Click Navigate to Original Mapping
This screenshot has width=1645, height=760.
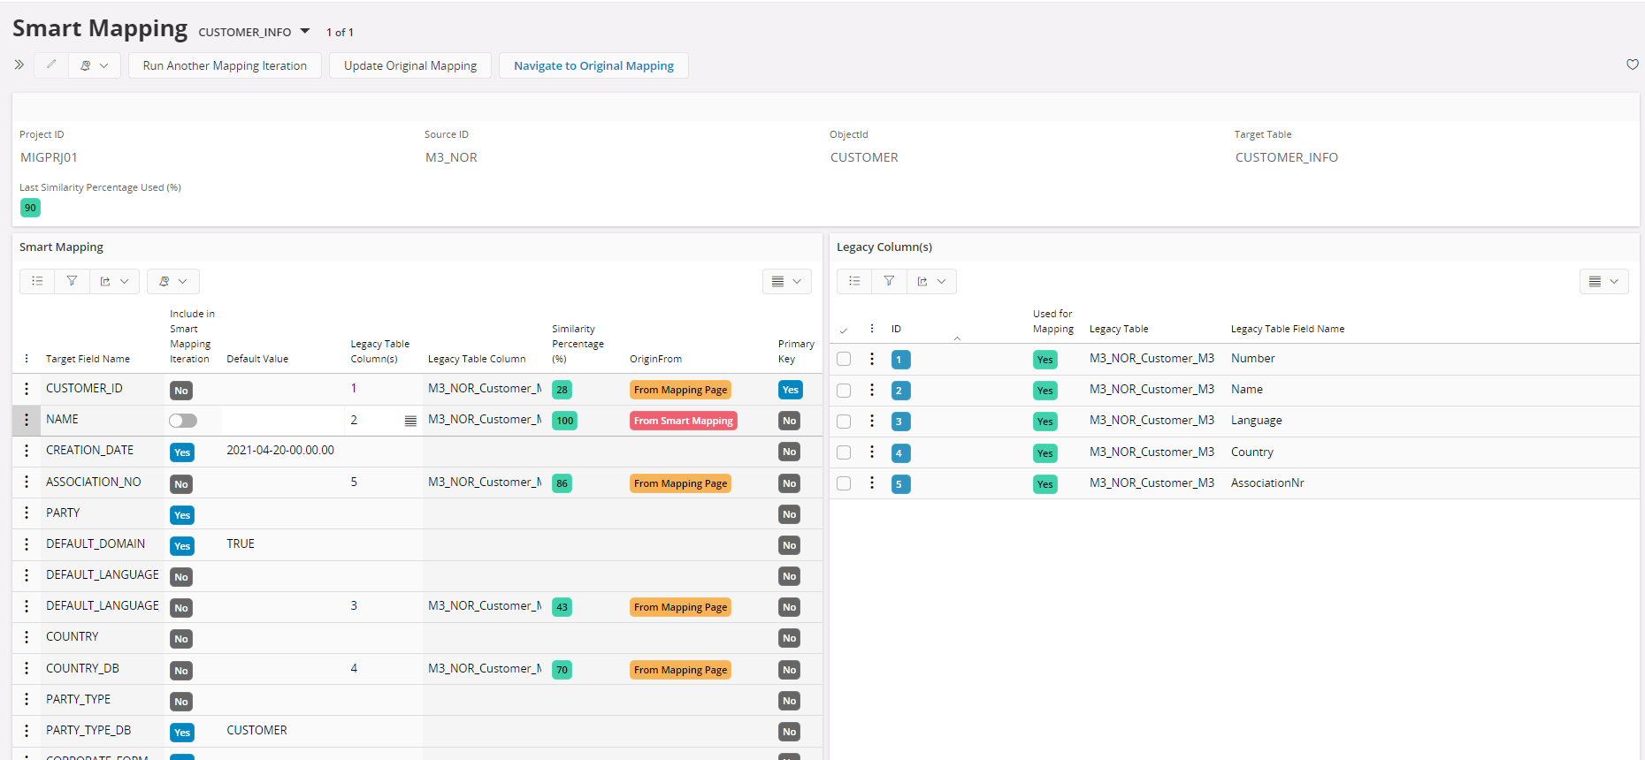click(593, 65)
